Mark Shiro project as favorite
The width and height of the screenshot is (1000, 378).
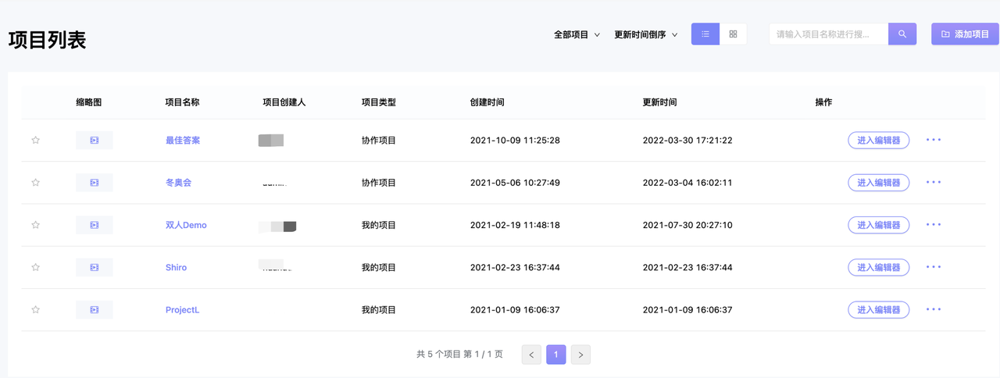[35, 267]
